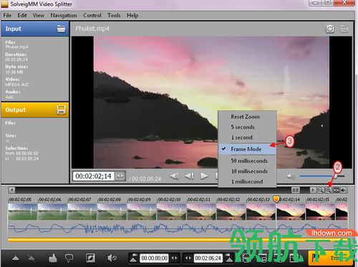The height and width of the screenshot is (267, 358).
Task: Click the orange Trim button
Action: tap(331, 258)
